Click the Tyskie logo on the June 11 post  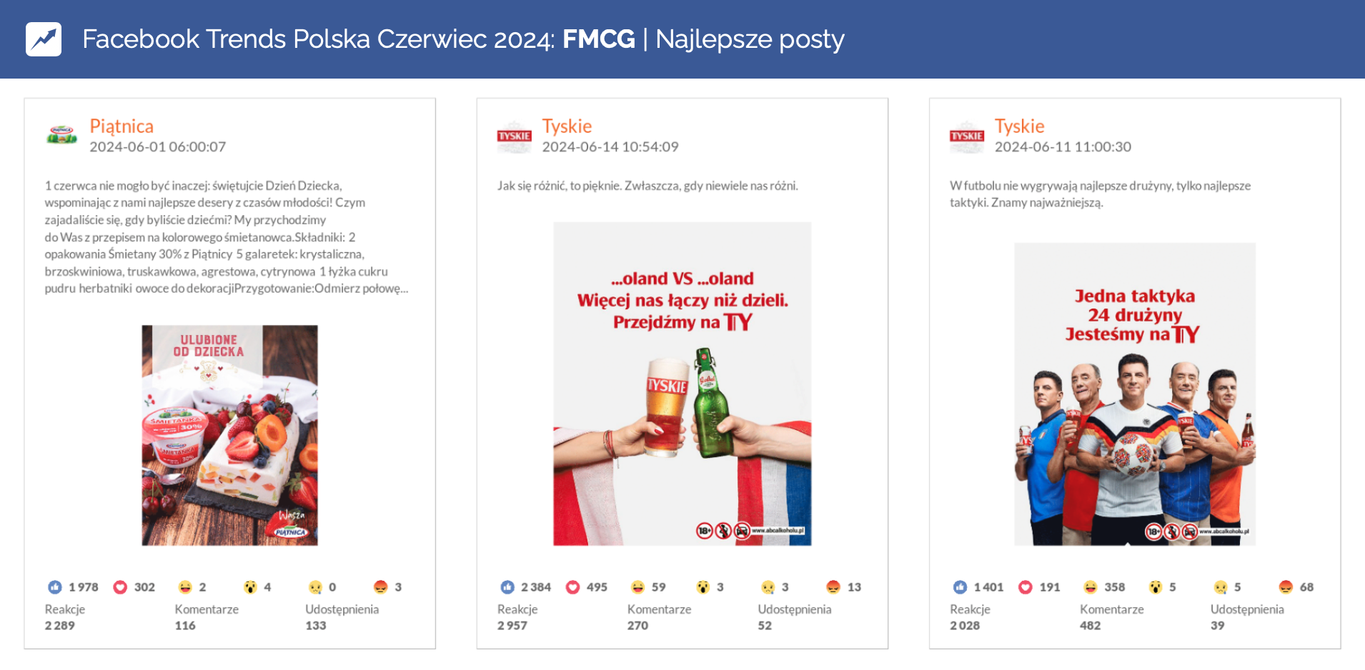click(x=967, y=136)
